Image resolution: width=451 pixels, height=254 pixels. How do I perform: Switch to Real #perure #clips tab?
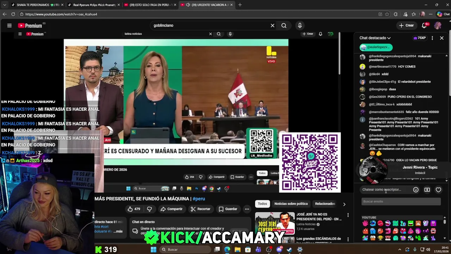93,5
